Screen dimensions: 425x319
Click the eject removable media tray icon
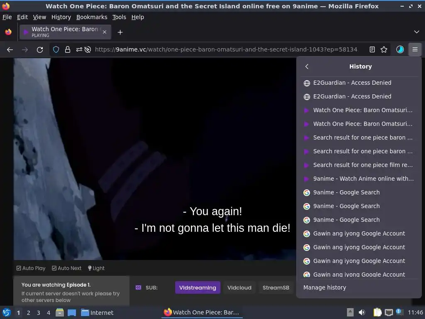350,312
